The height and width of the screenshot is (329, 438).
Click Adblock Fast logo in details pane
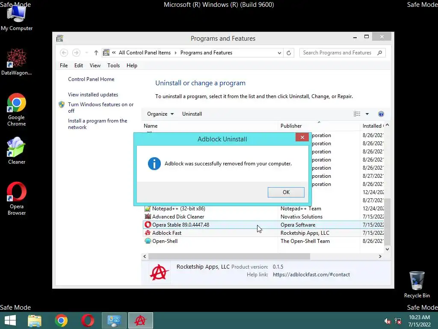click(x=160, y=272)
